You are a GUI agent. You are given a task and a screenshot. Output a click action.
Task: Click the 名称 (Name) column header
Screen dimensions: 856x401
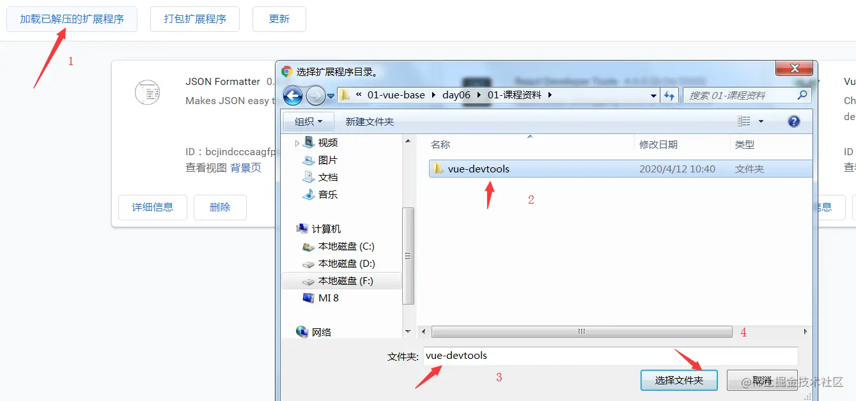(440, 145)
